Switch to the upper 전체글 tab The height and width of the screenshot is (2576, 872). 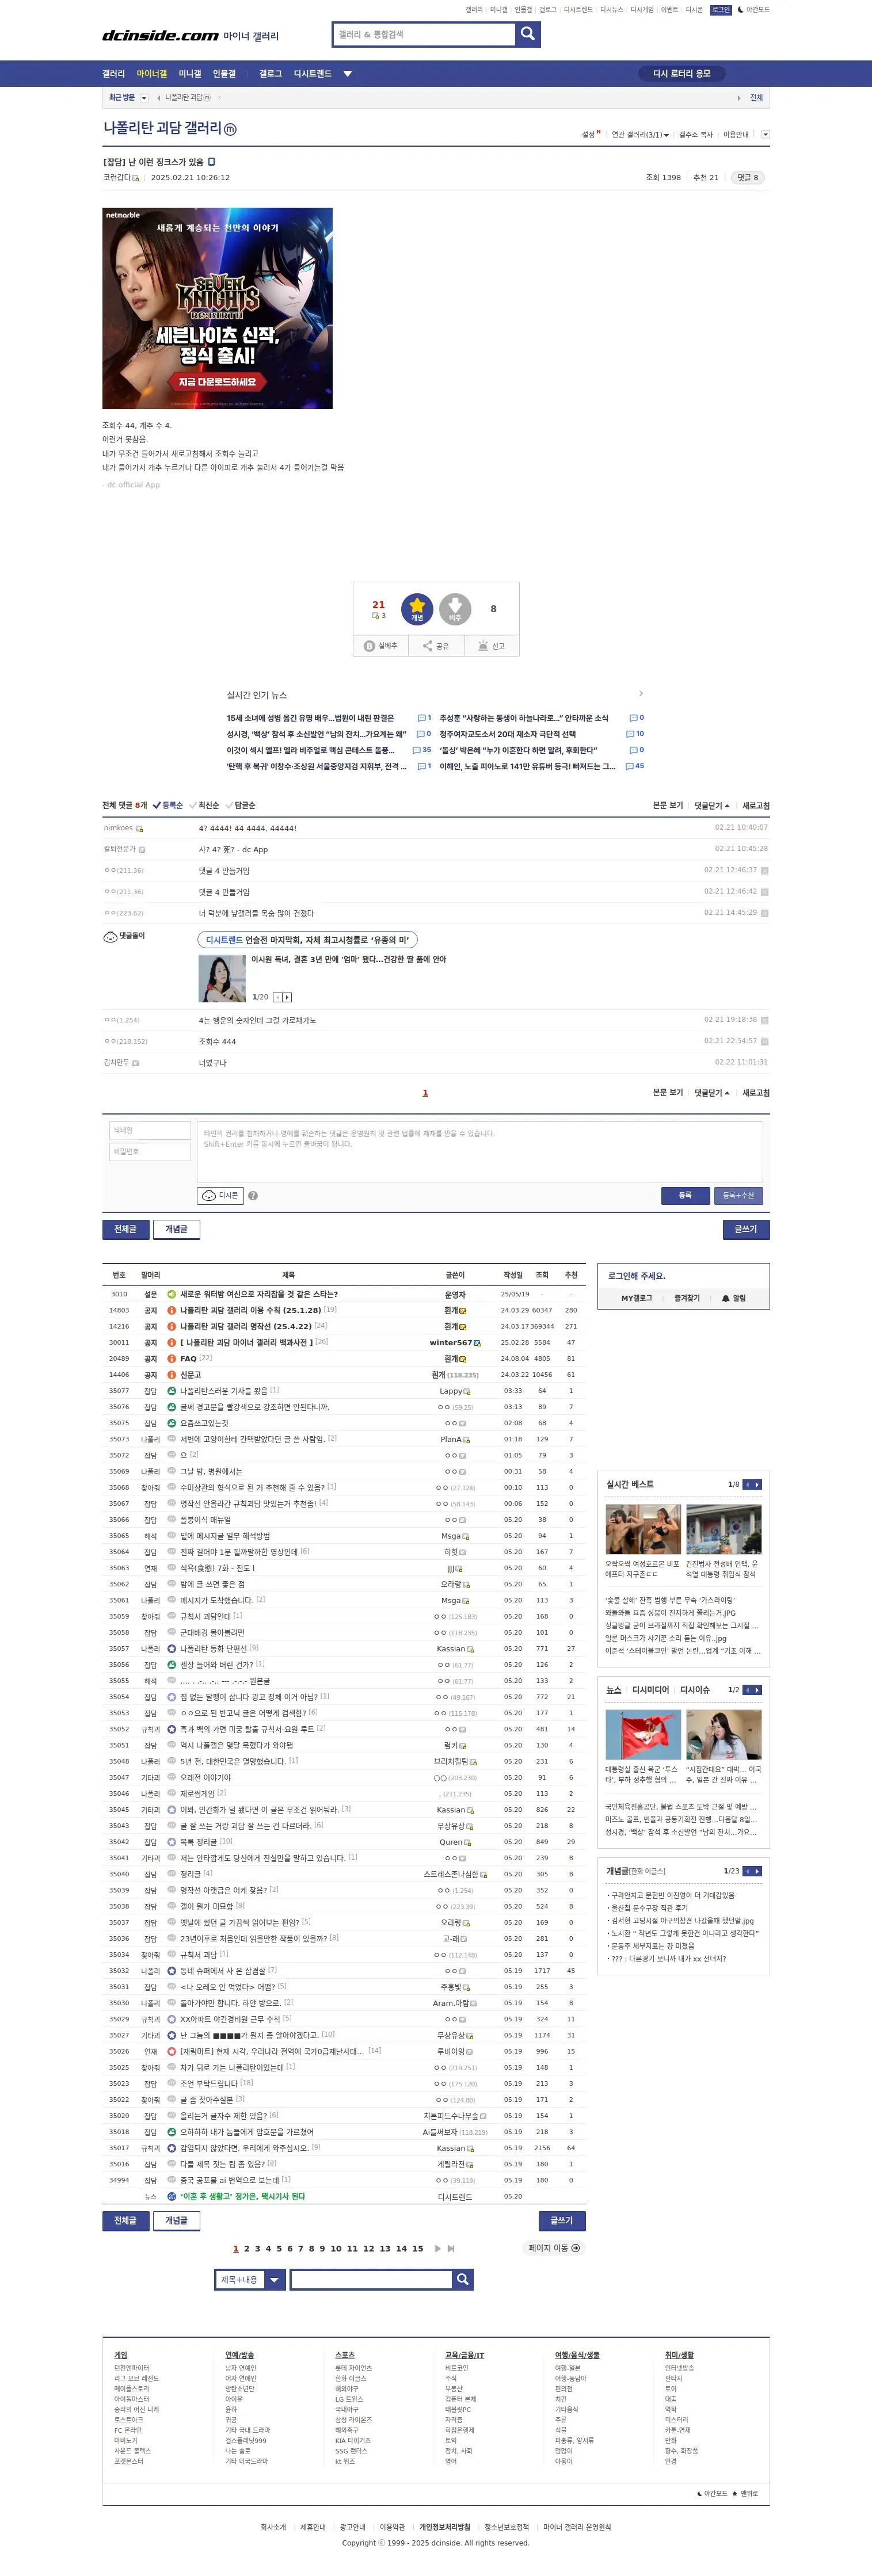pos(125,1229)
